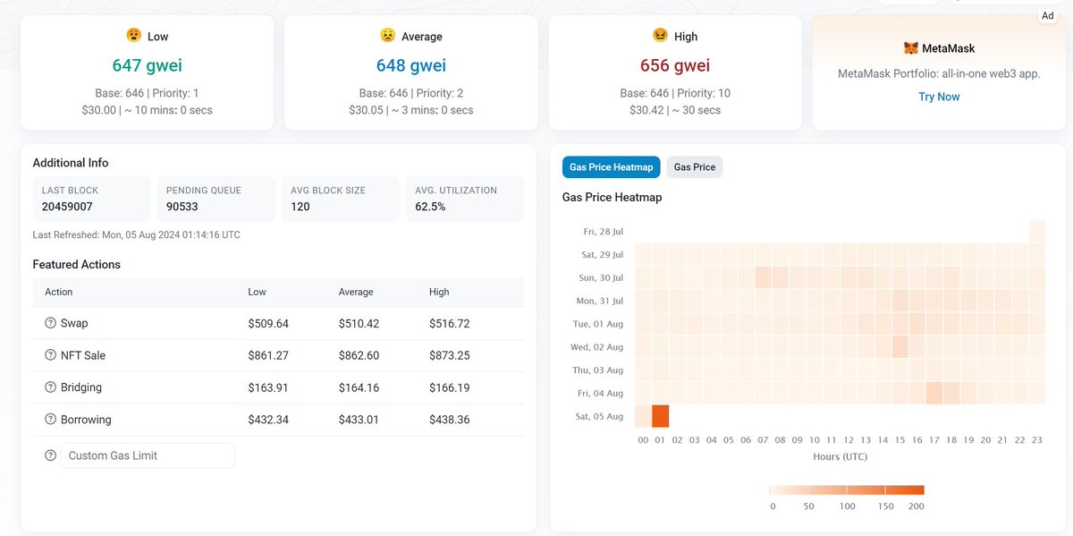
Task: Click the Wed, 02 Aug heatmap row label
Action: pos(597,347)
